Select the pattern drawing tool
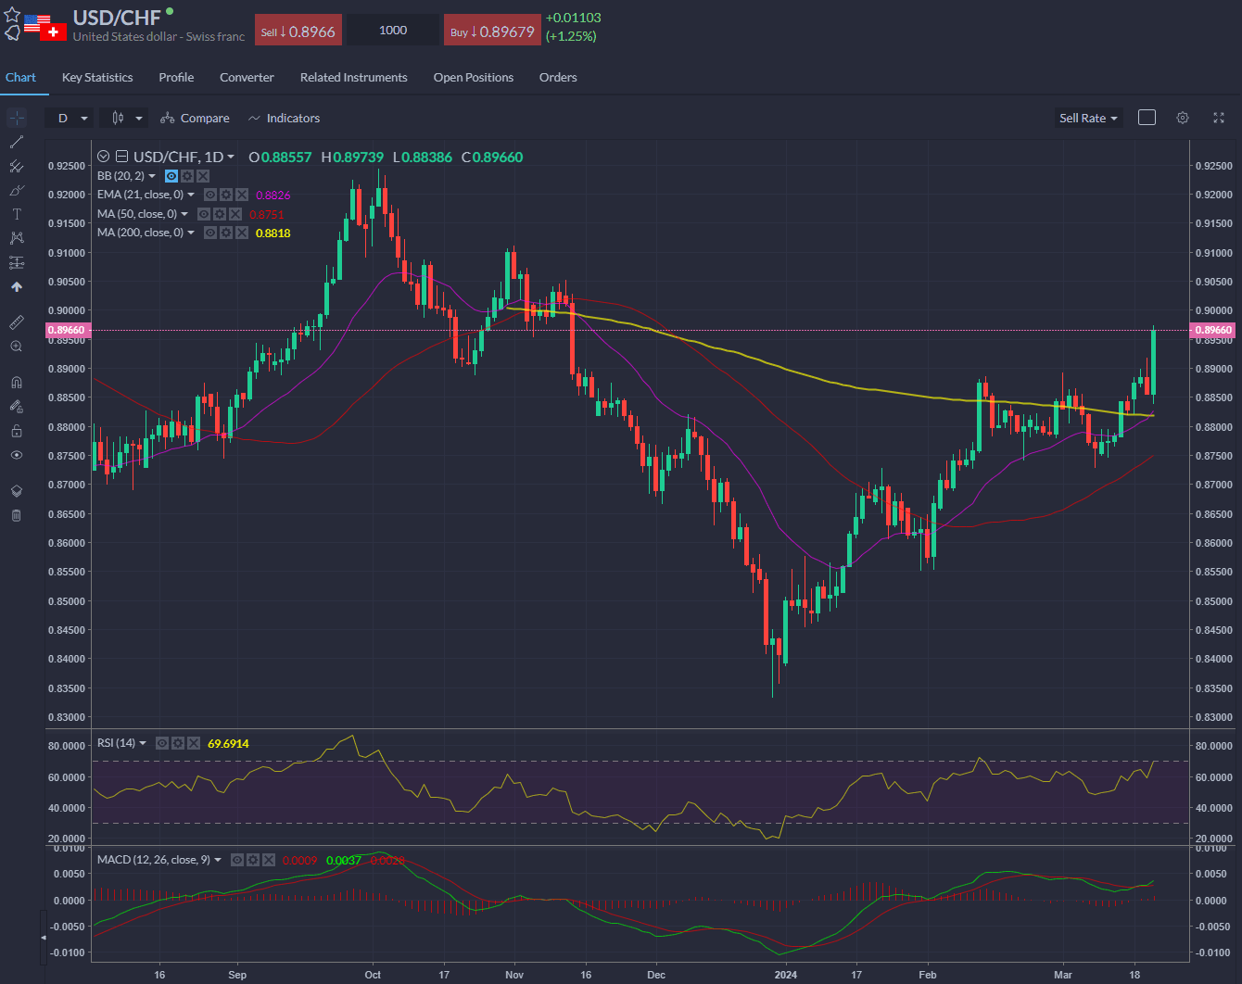Screen dimensions: 1242x984 coord(17,238)
